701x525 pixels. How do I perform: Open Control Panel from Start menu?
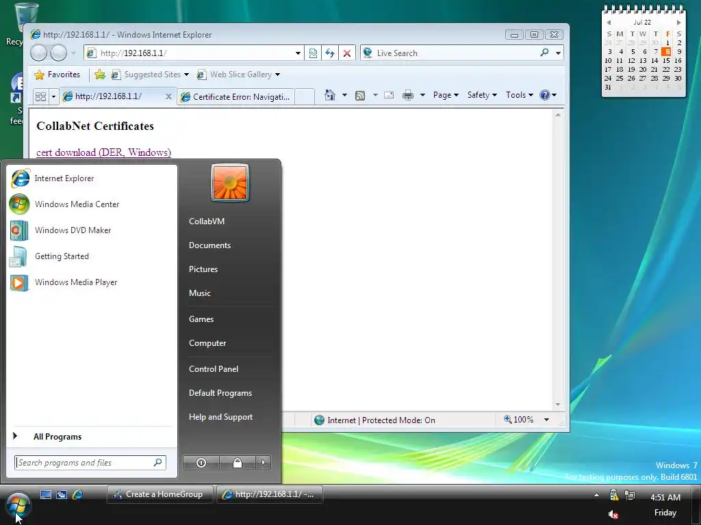point(214,369)
